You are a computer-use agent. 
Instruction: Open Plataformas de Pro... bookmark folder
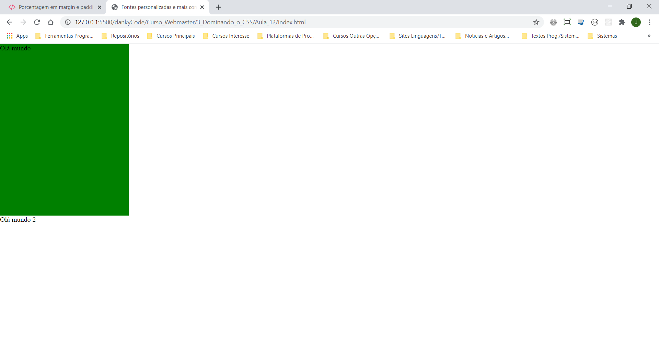click(286, 36)
